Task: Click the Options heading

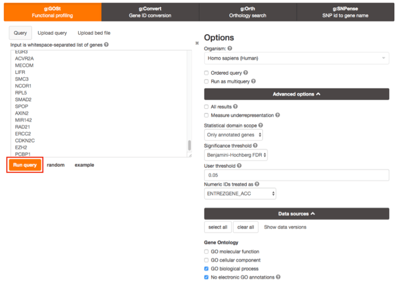Action: point(219,37)
